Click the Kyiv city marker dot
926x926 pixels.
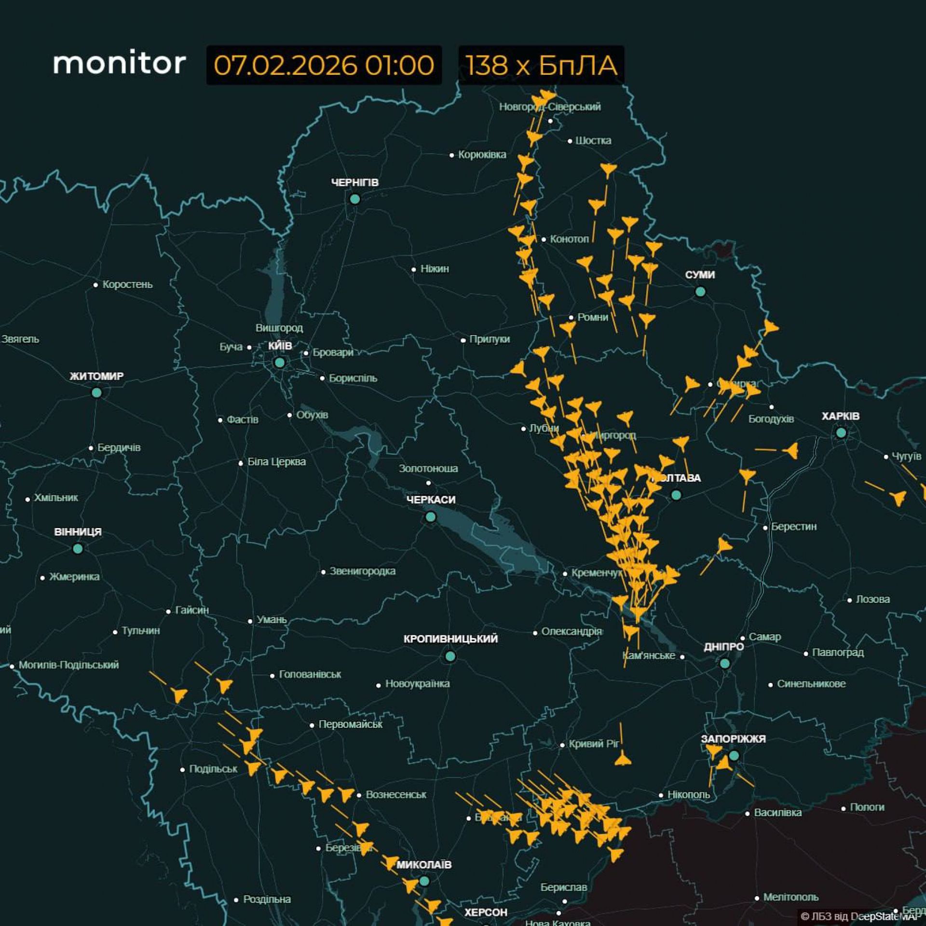(279, 362)
